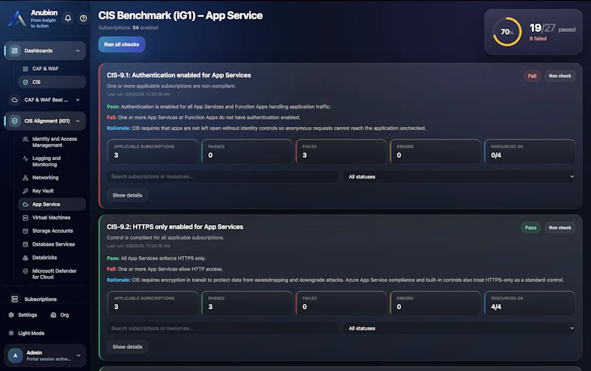The height and width of the screenshot is (371, 591).
Task: Click Resources OK 0/4 card
Action: coord(530,151)
